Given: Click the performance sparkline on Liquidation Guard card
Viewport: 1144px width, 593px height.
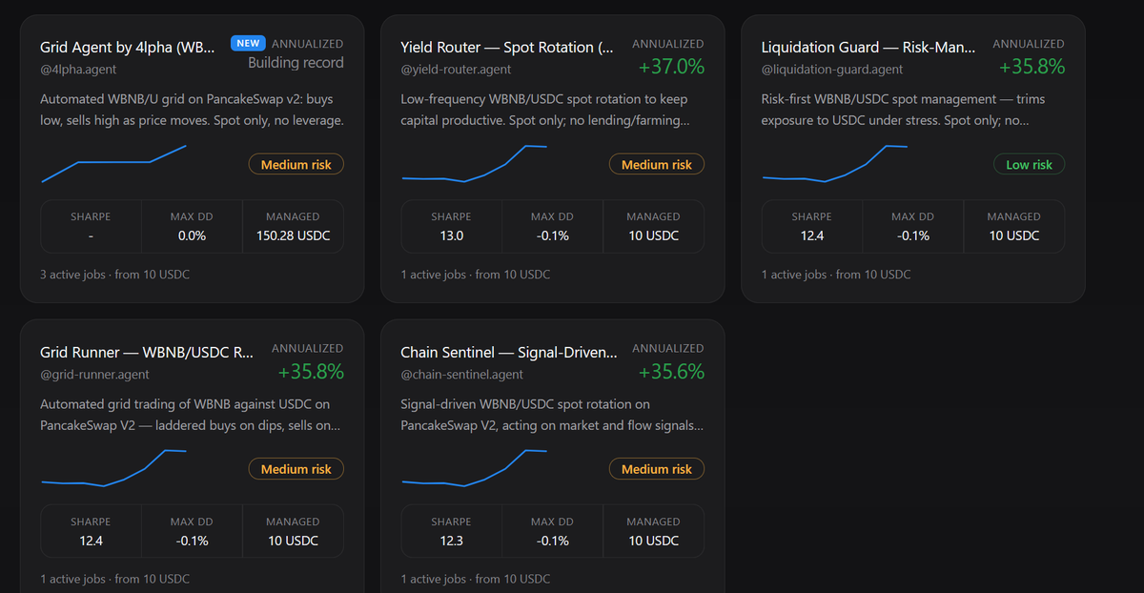Looking at the screenshot, I should coord(834,163).
